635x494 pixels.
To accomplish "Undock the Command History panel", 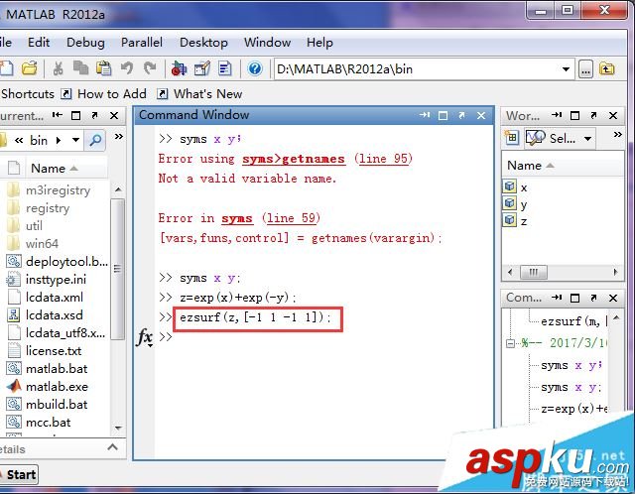I will click(593, 298).
